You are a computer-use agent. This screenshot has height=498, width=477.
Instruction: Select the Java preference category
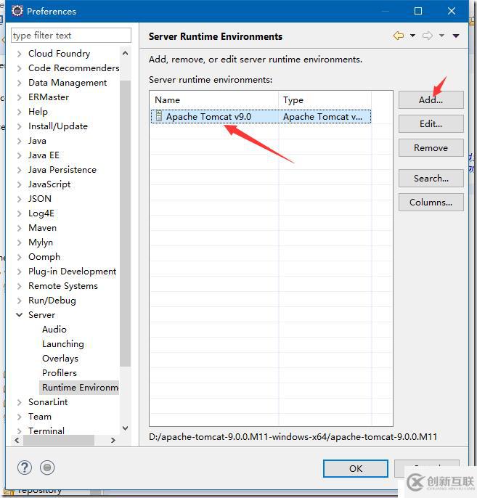(37, 141)
